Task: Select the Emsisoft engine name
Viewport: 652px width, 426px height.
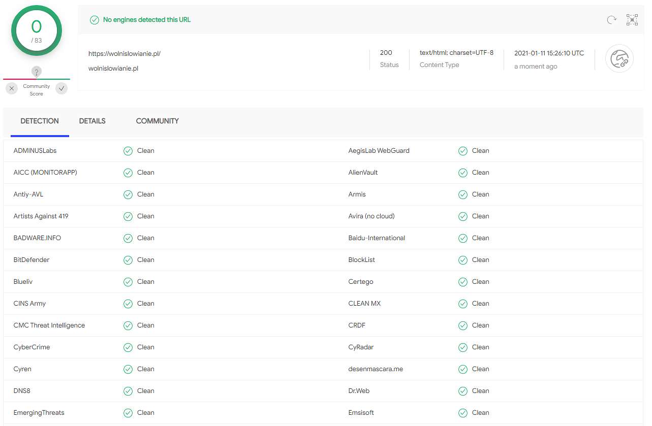Action: (361, 413)
